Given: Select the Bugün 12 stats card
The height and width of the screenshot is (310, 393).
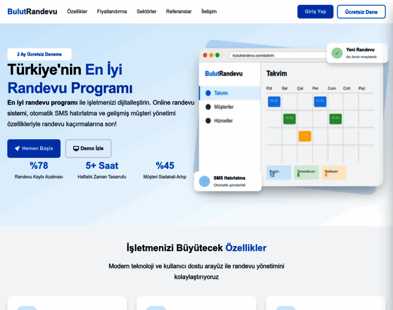Looking at the screenshot, I should pyautogui.click(x=278, y=173).
